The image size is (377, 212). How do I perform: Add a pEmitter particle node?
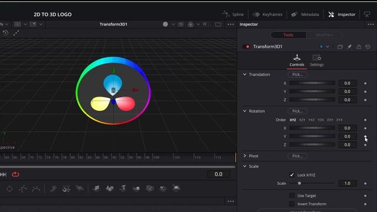[53, 188]
